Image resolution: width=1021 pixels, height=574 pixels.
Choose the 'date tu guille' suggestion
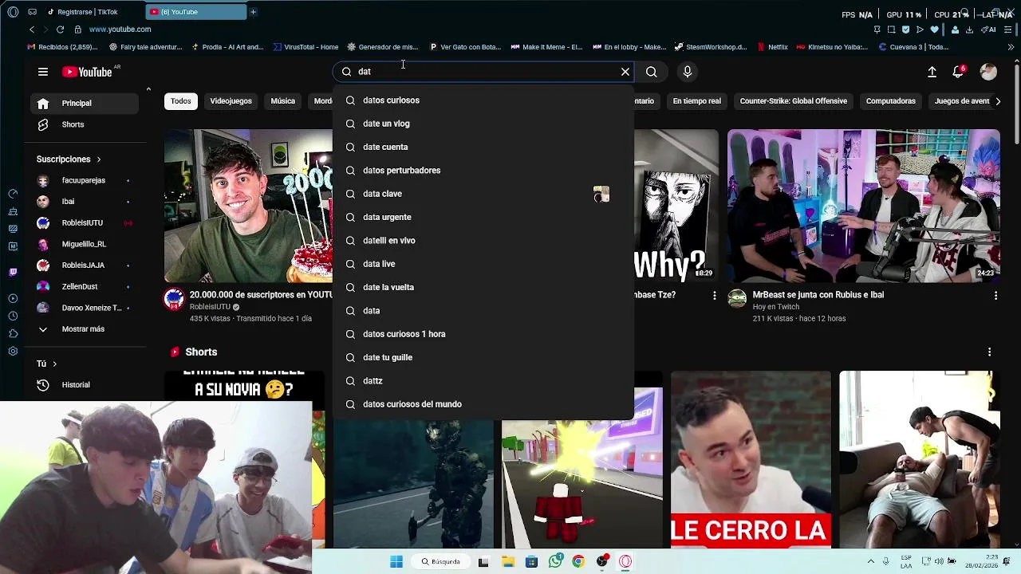(483, 357)
